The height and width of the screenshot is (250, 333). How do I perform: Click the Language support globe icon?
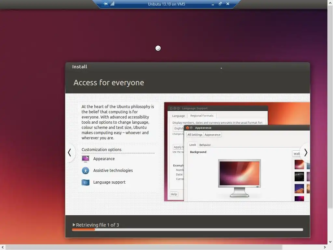pos(86,182)
